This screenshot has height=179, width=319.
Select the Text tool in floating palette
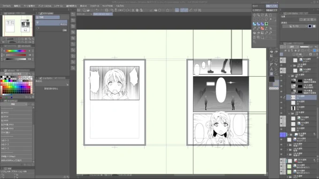click(266, 15)
